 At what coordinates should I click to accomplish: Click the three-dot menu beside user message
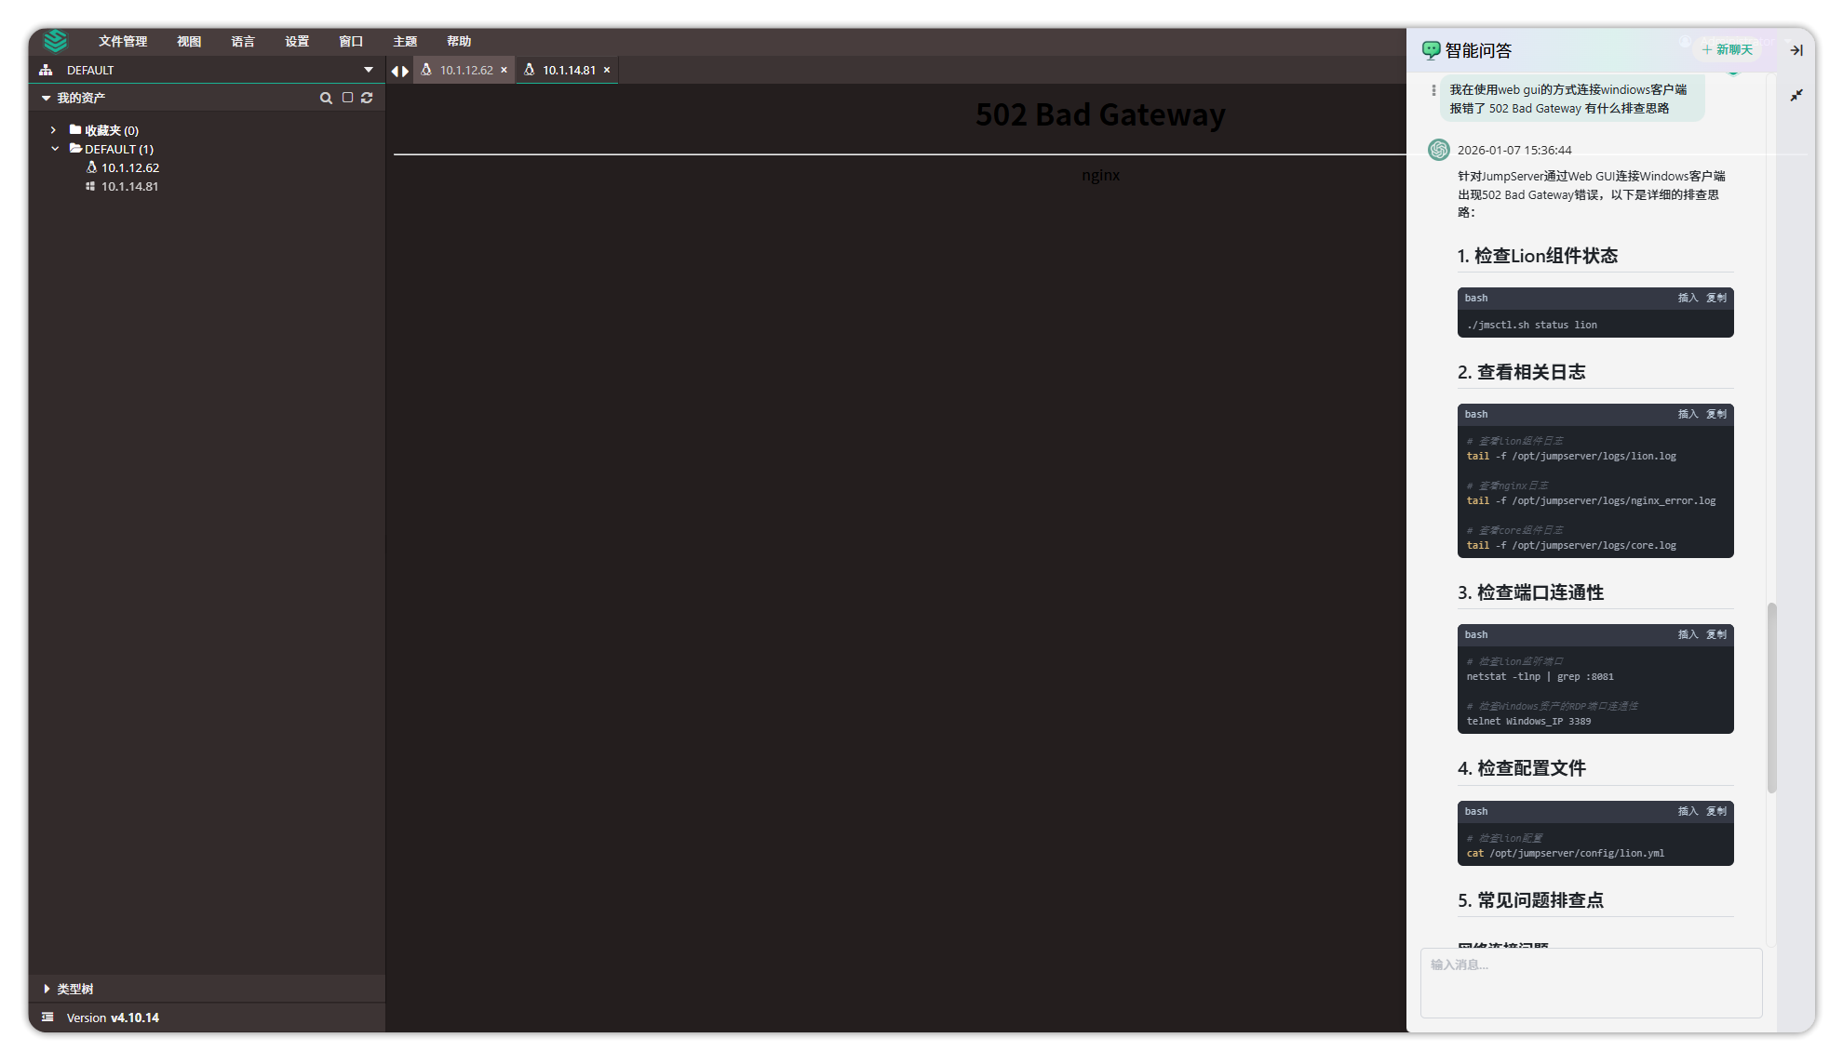[1433, 90]
